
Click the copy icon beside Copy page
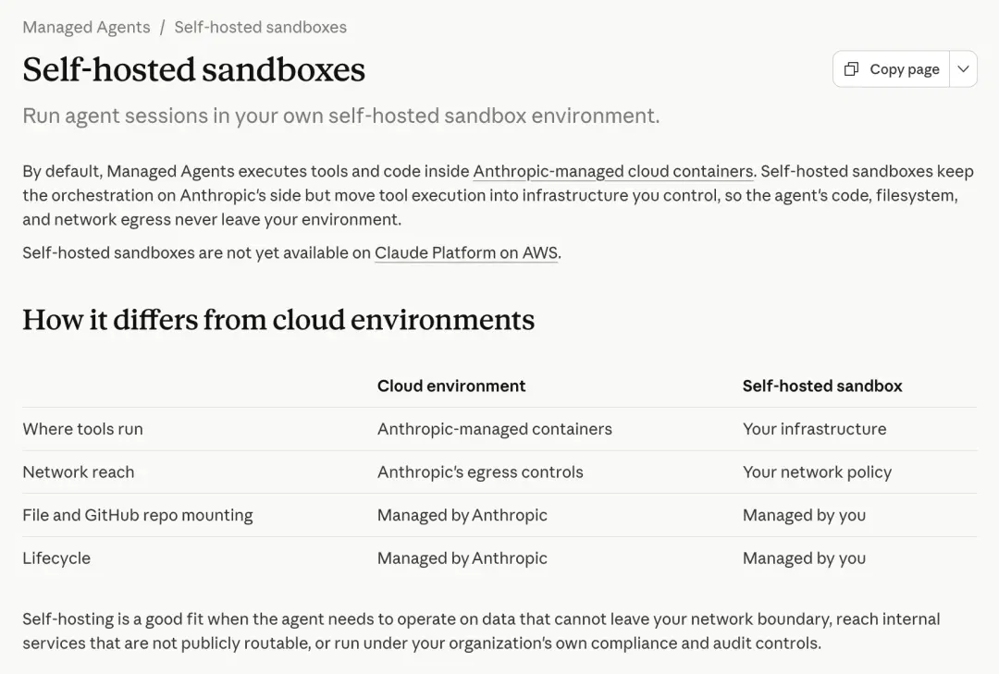(x=851, y=68)
